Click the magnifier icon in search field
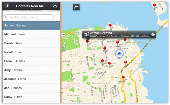Viewport: 170px width, 105px height. click(6, 17)
